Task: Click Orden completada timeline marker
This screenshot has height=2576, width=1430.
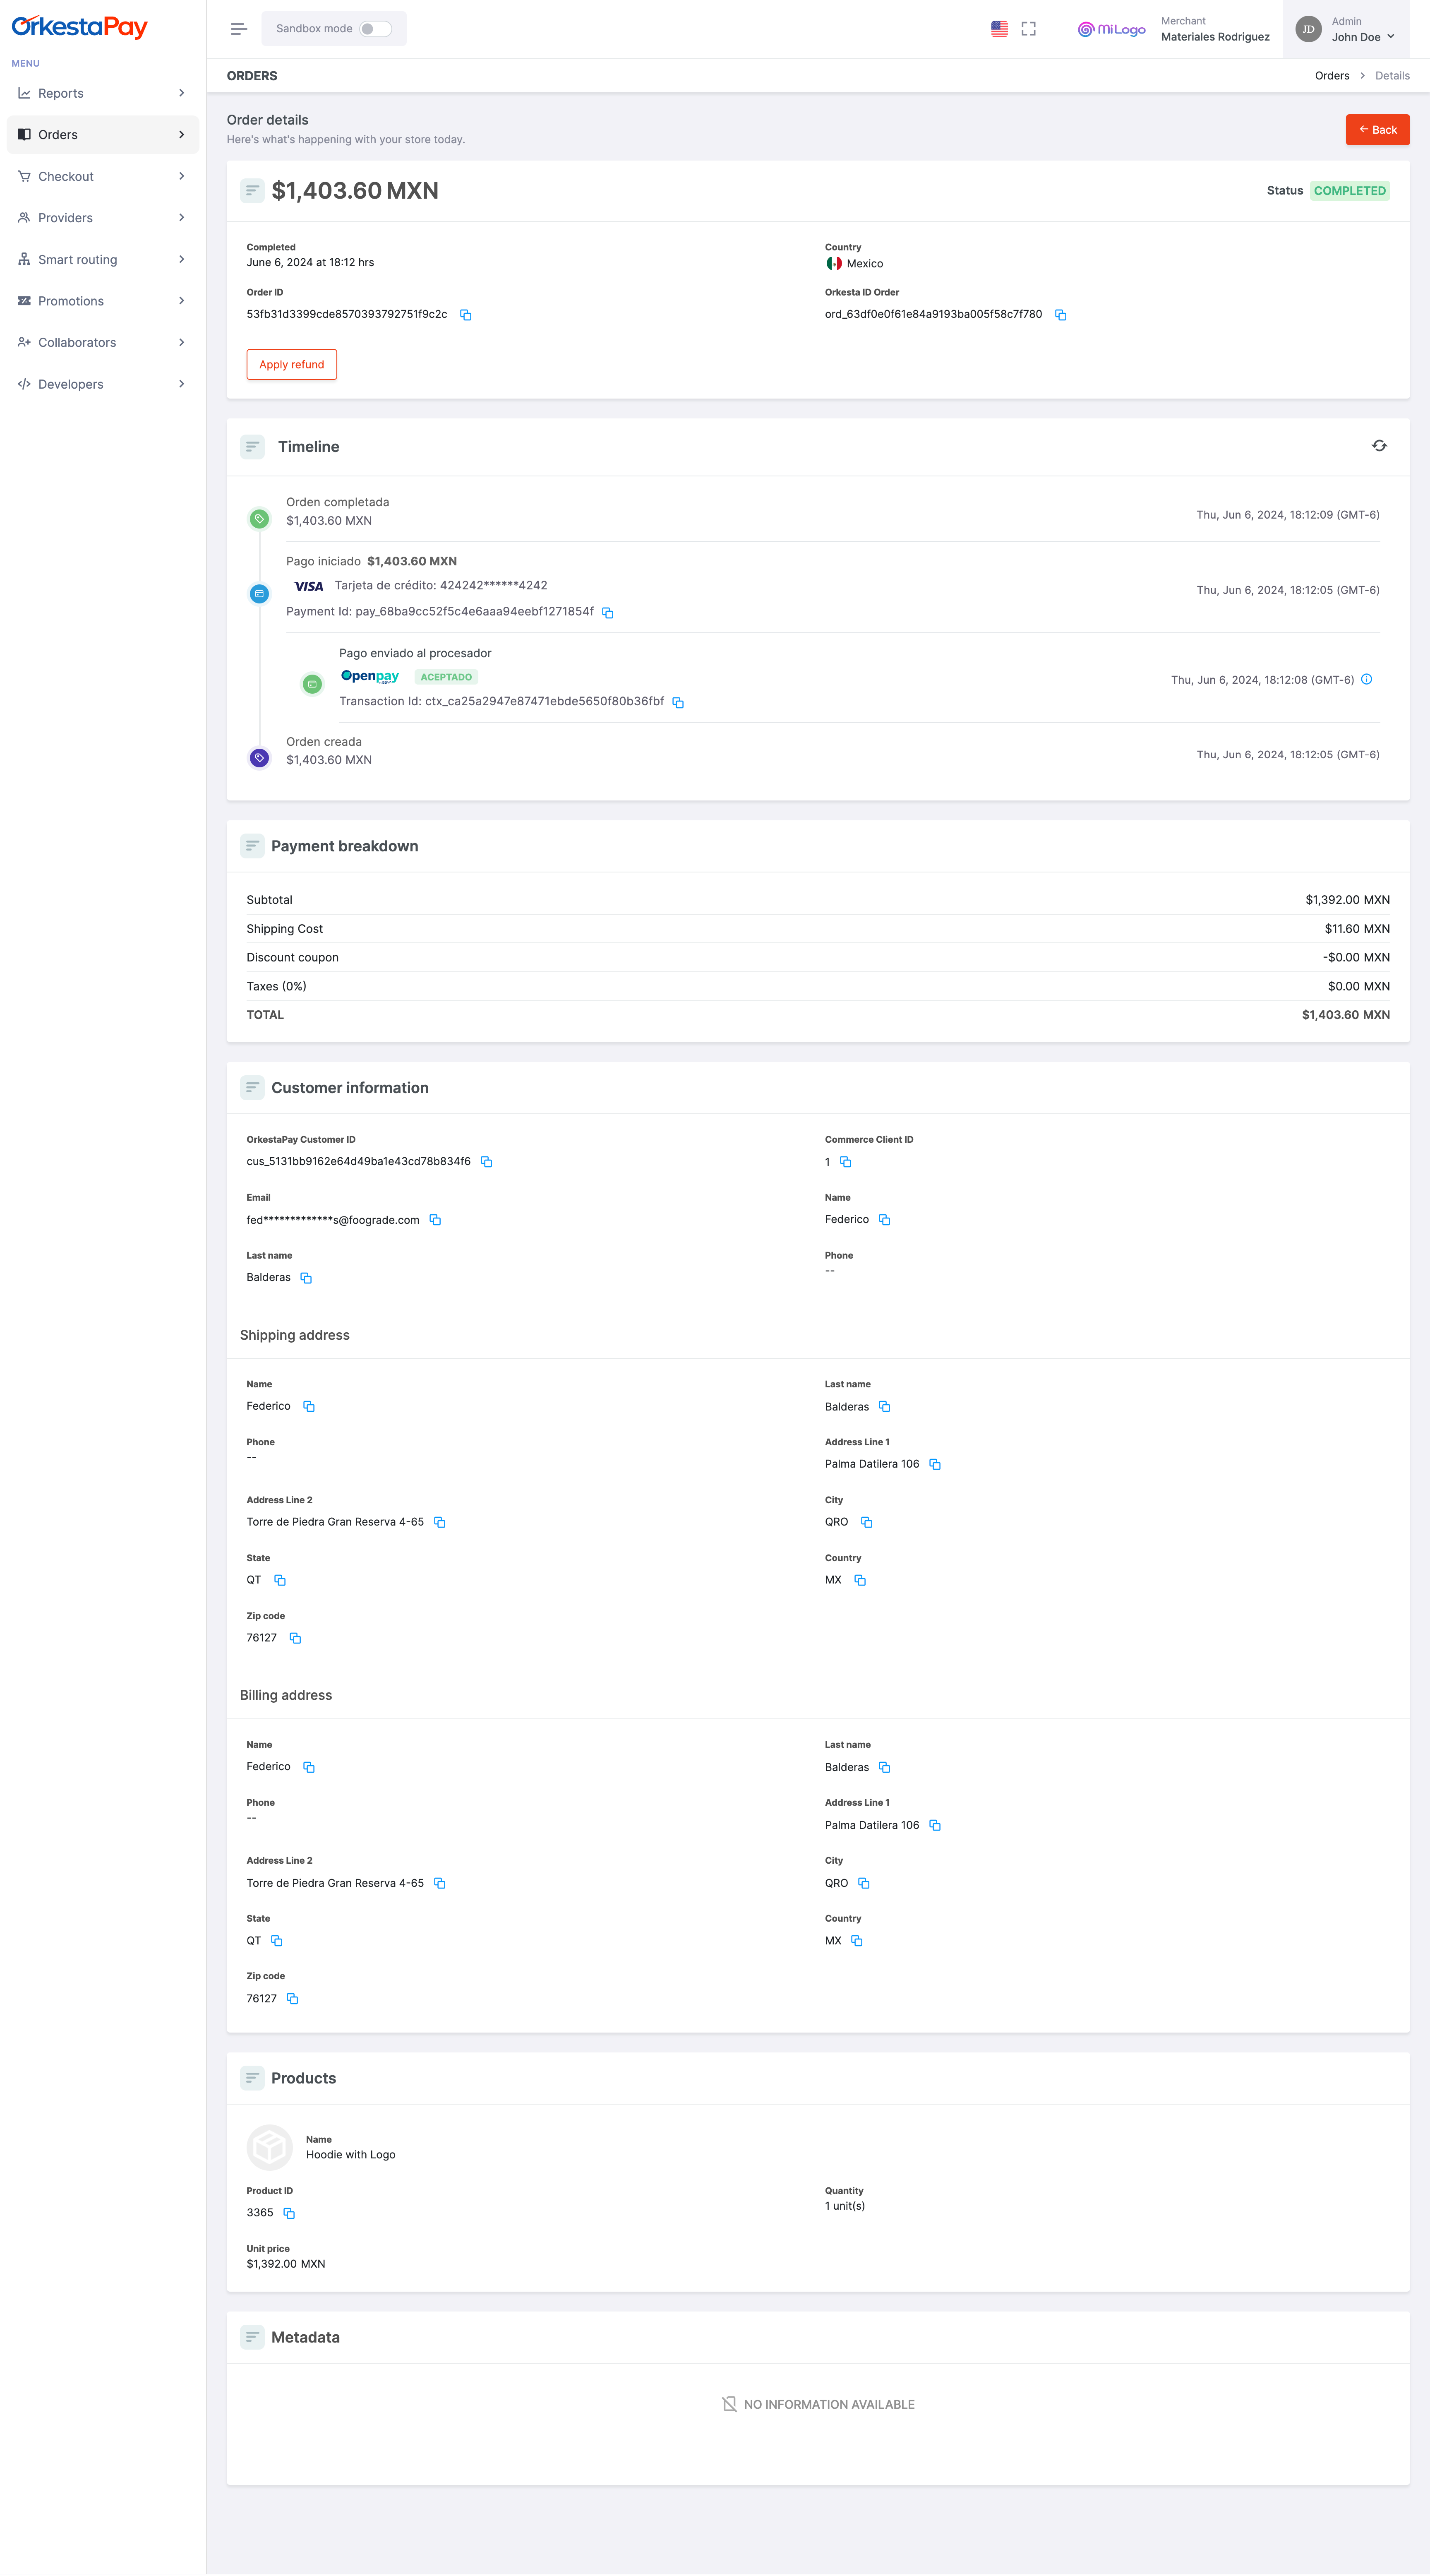Action: [x=259, y=519]
